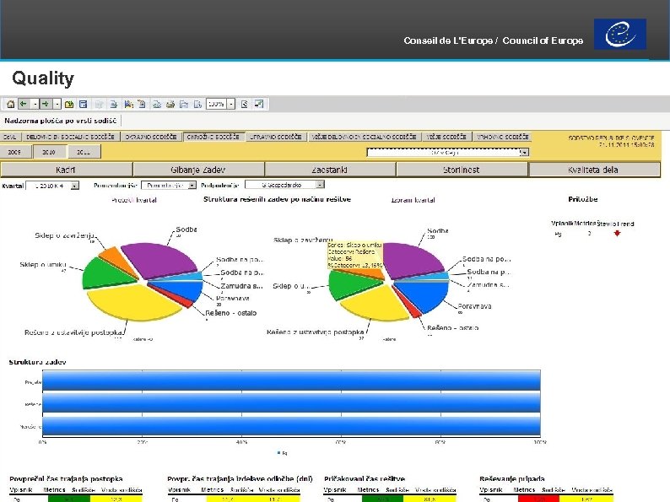This screenshot has width=670, height=502.
Task: Select the 'Okrajno sodišče' tab
Action: [x=151, y=137]
